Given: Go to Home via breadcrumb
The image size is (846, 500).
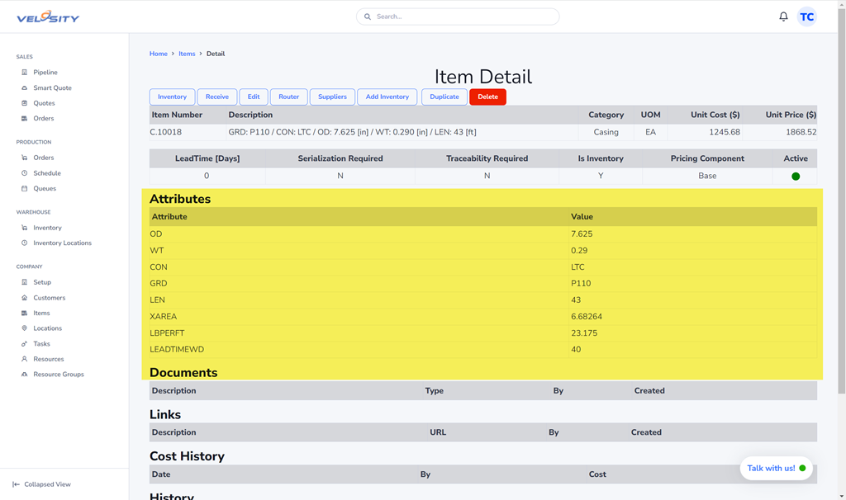Looking at the screenshot, I should pos(158,54).
